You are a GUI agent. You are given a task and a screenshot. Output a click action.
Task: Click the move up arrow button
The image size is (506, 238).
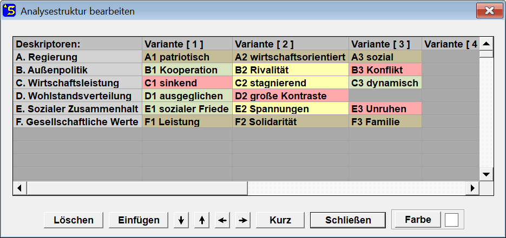[202, 220]
